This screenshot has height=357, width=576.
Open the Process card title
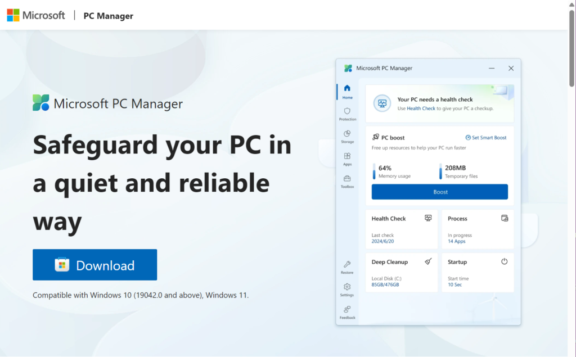pyautogui.click(x=457, y=219)
